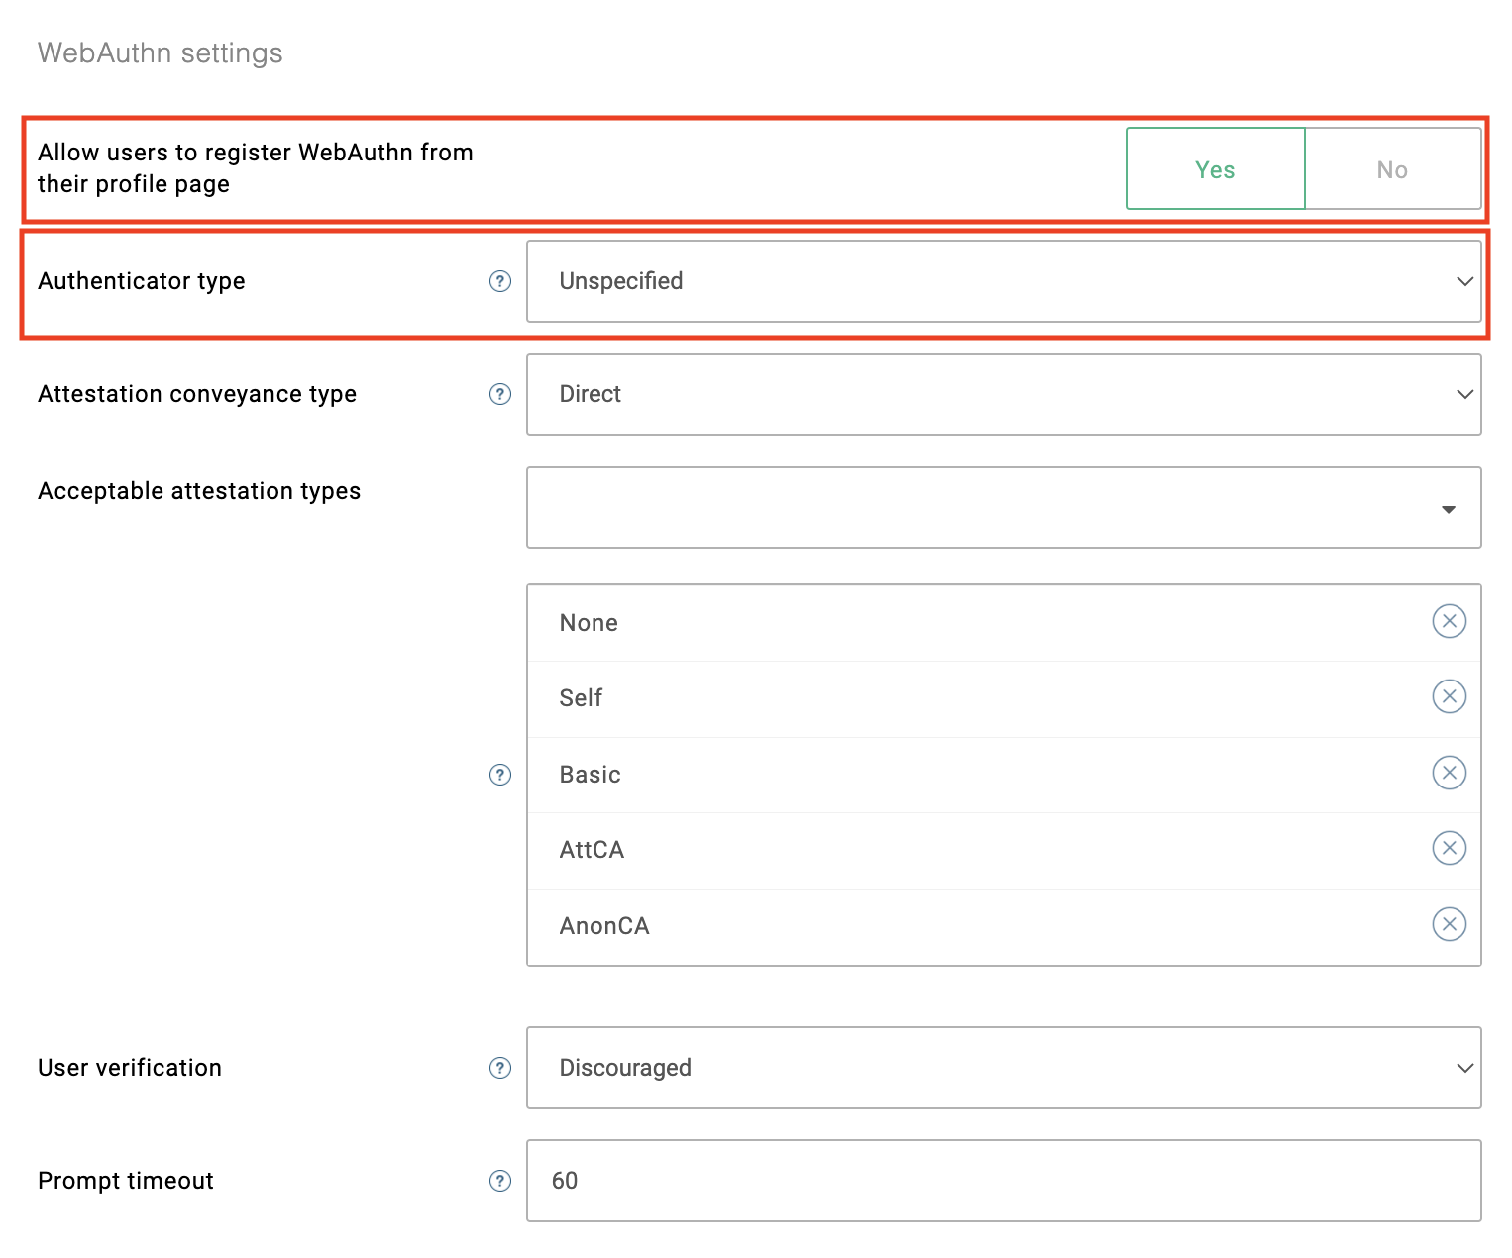
Task: Click the None entry text
Action: click(589, 623)
